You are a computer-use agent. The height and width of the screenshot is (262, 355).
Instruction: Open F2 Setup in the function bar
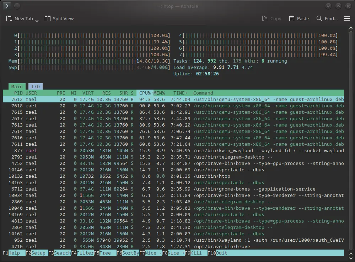coord(37,253)
